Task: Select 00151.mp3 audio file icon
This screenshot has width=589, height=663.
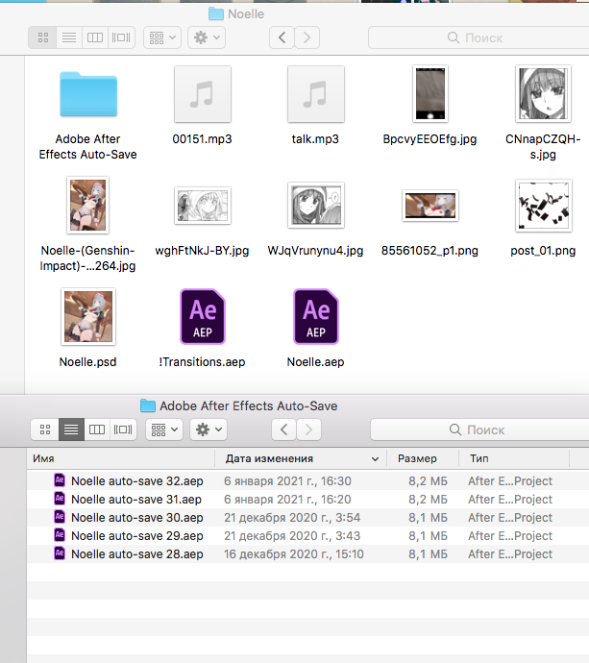Action: click(203, 94)
